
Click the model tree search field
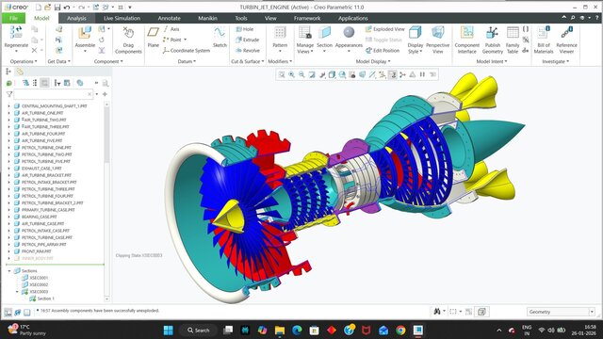(53, 94)
